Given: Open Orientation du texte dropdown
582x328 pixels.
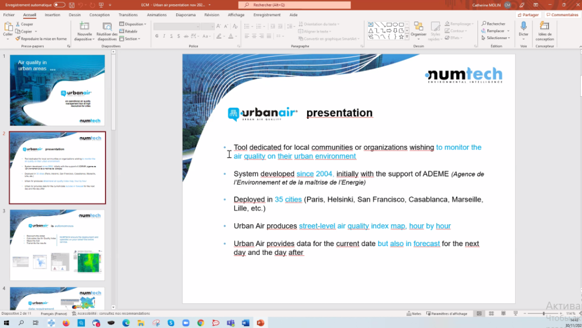Looking at the screenshot, I should point(319,24).
